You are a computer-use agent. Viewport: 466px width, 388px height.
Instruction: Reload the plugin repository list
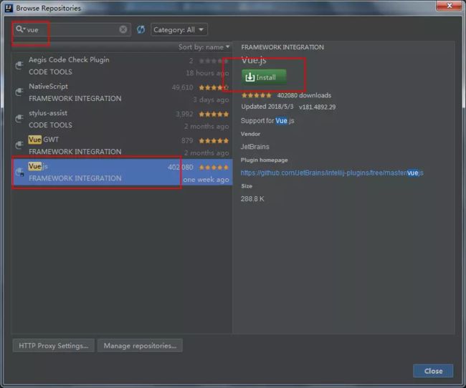(141, 29)
